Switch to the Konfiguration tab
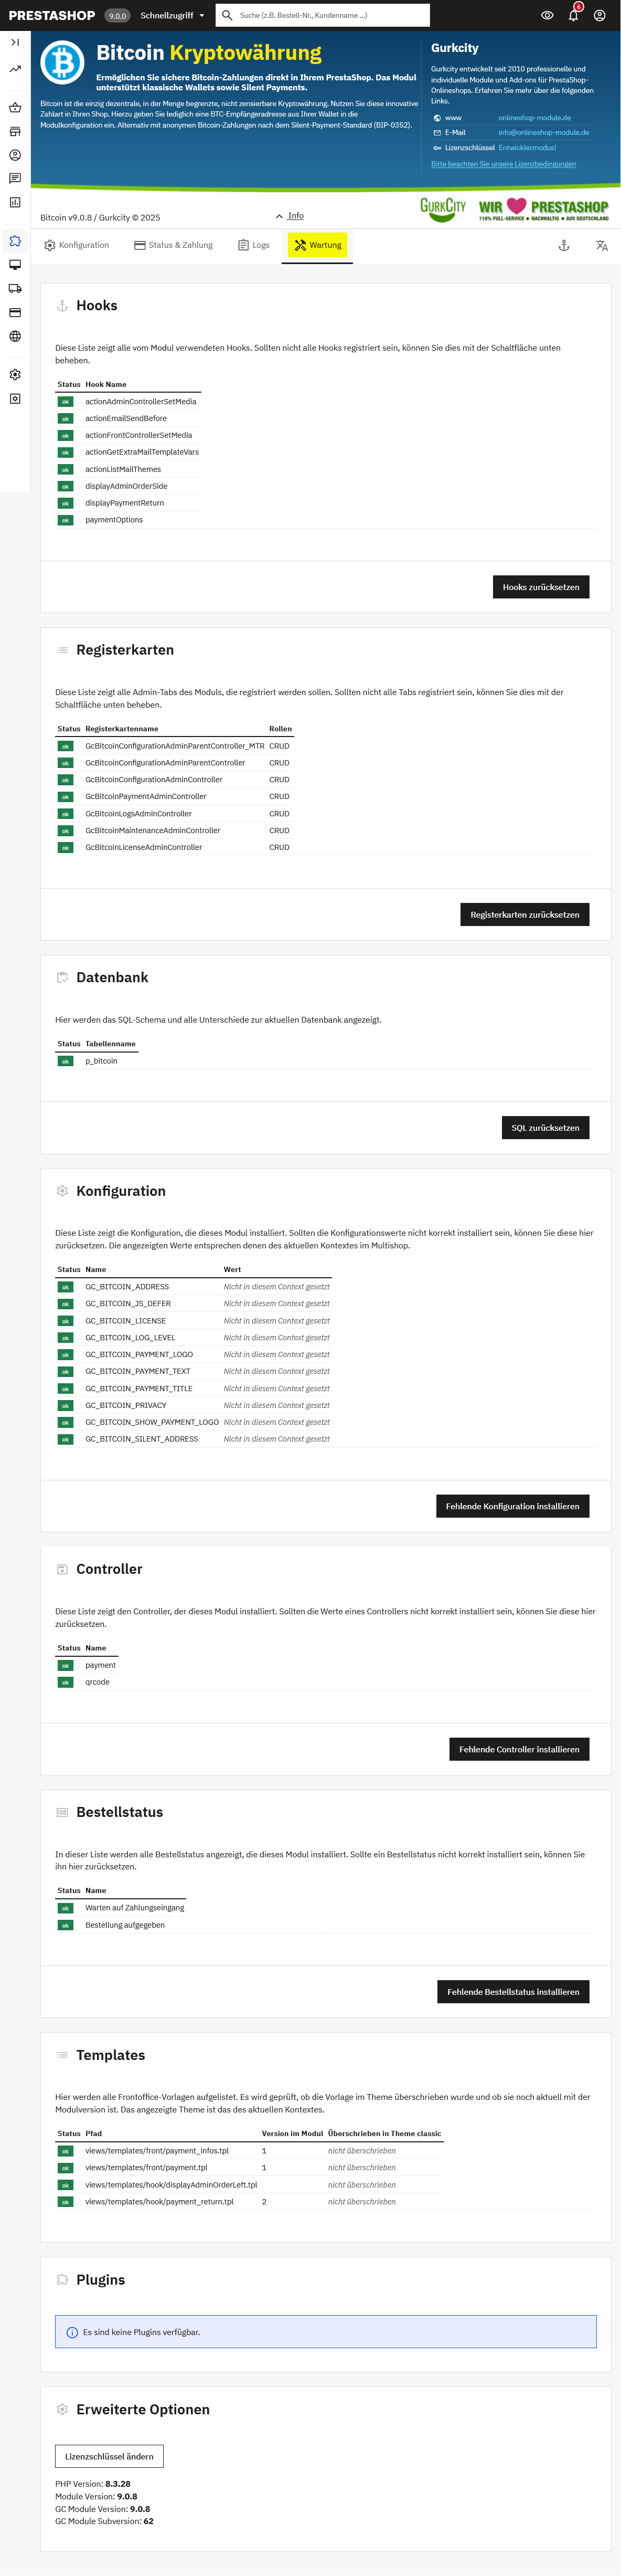This screenshot has width=621, height=2576. 77,246
